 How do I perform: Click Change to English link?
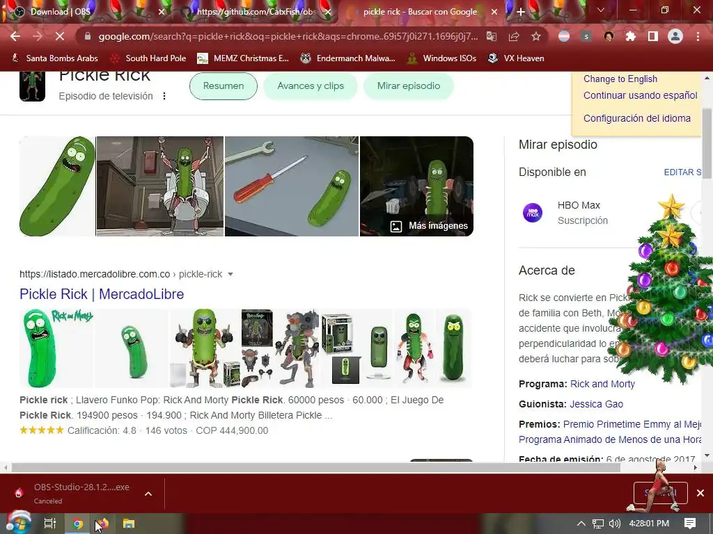[x=620, y=79]
